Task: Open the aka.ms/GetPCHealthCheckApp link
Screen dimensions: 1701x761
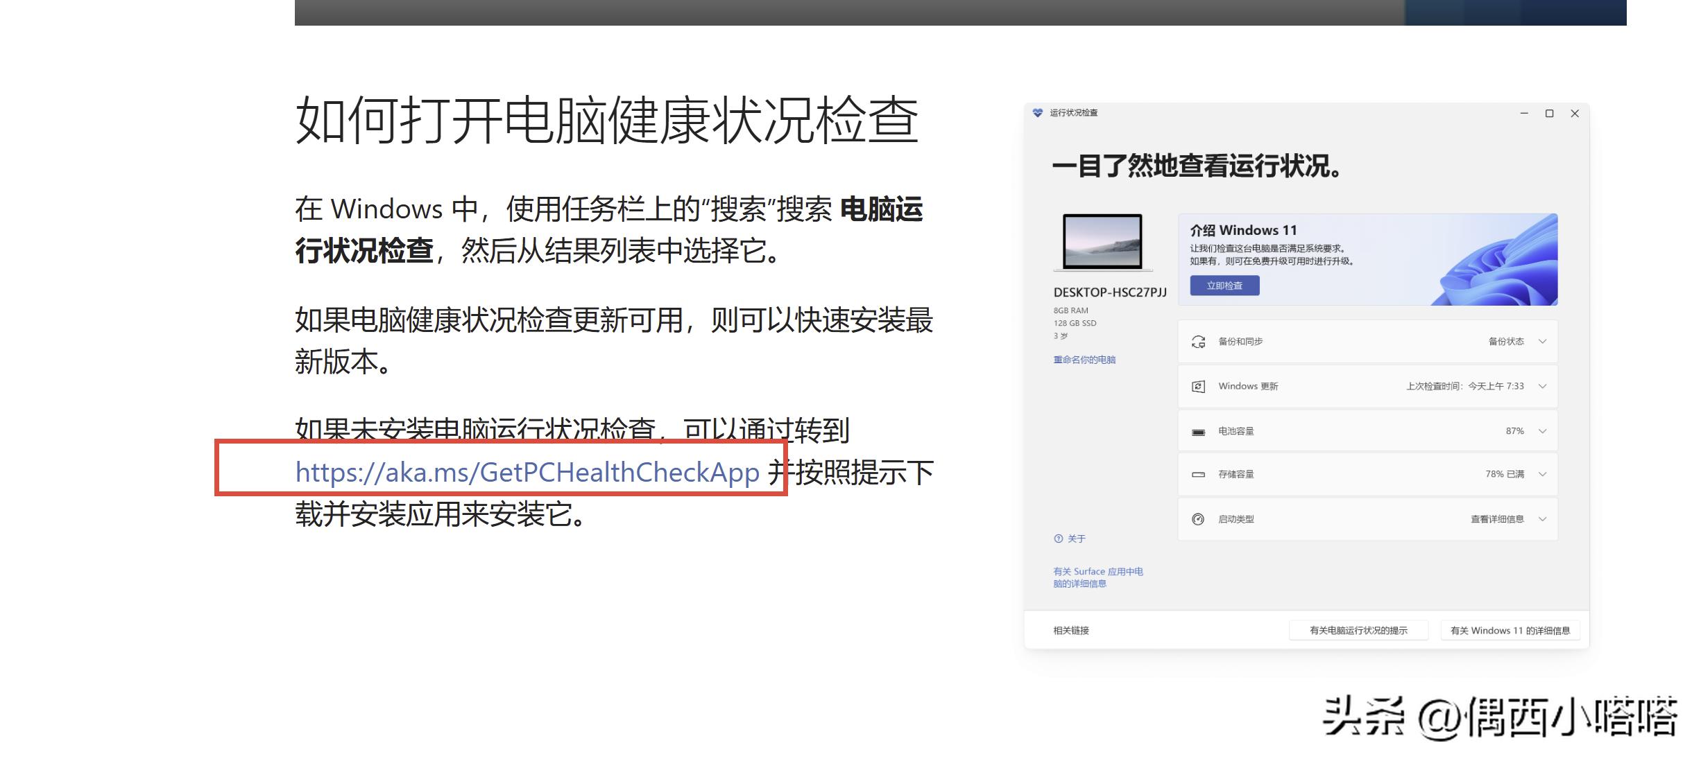Action: pos(527,472)
